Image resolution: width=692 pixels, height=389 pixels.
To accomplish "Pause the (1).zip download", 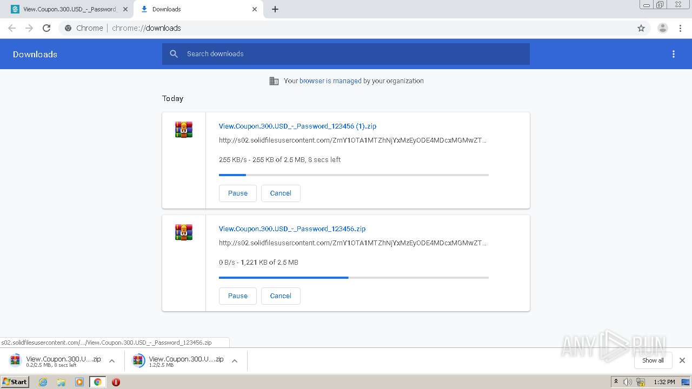I will pyautogui.click(x=238, y=193).
